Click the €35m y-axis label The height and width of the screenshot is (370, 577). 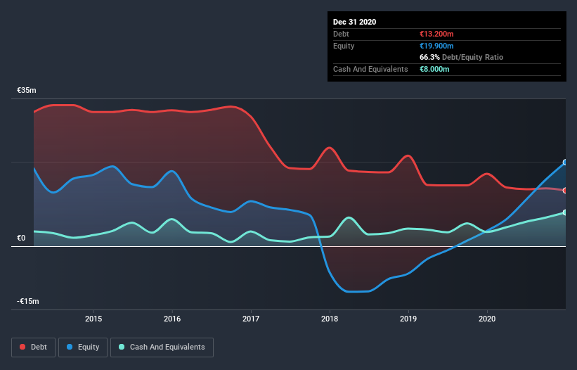(27, 90)
